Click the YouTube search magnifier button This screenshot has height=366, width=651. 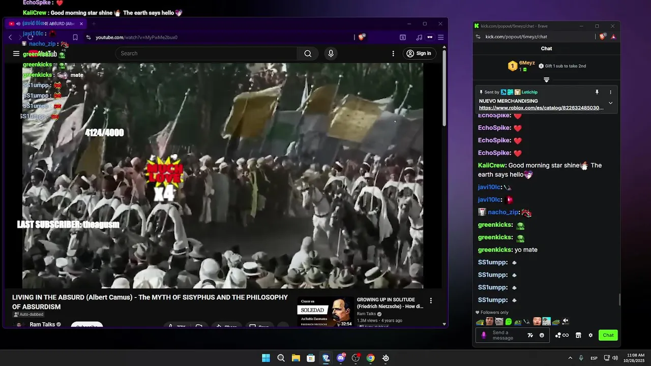tap(308, 53)
